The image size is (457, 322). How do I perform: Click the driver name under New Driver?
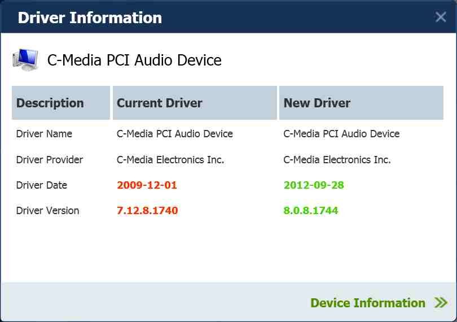point(341,134)
